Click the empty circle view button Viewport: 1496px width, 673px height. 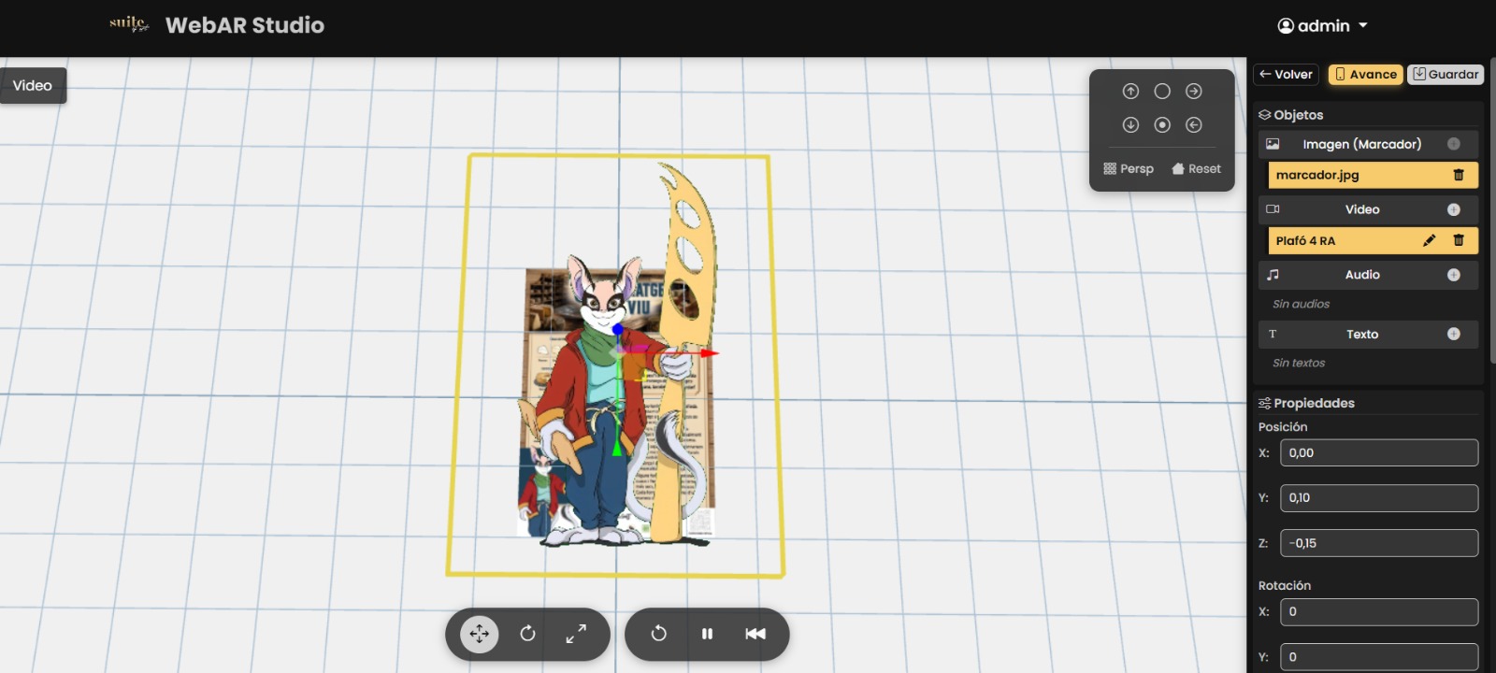point(1162,92)
